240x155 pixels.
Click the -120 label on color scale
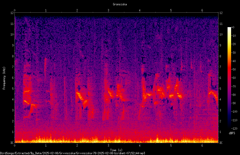[x=234, y=128]
